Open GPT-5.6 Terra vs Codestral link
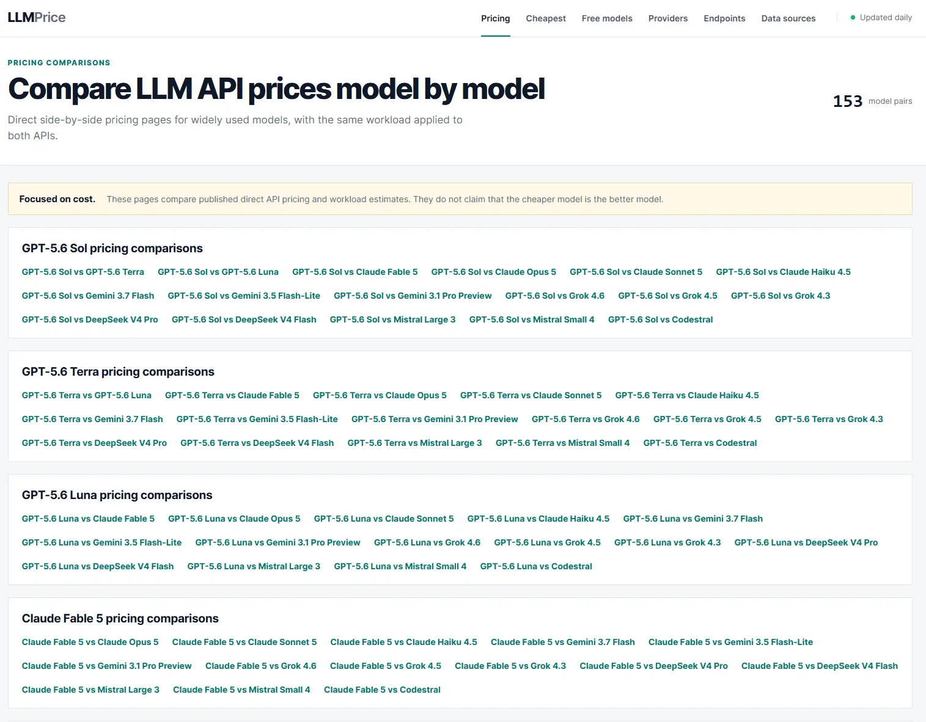Viewport: 926px width, 722px height. 700,443
